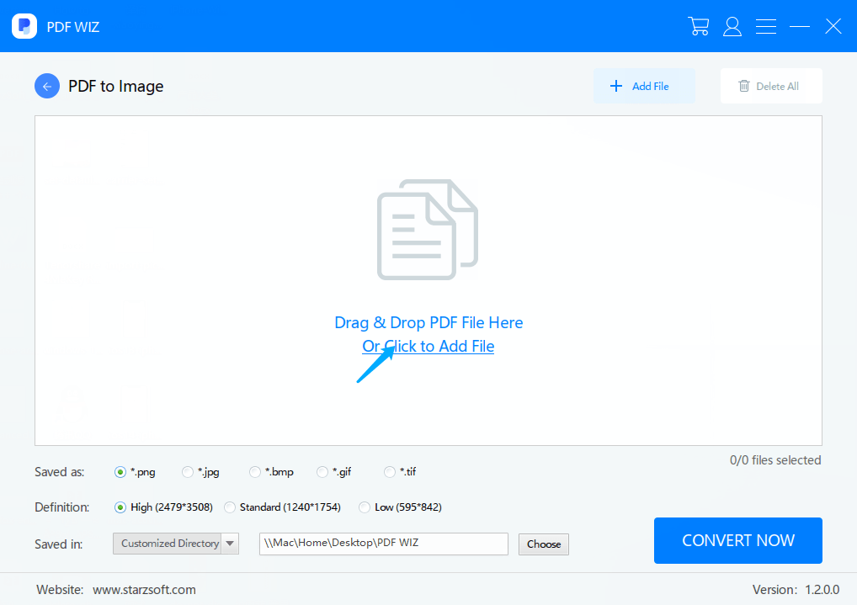Select Standard (1240*1754) definition
Image resolution: width=857 pixels, height=605 pixels.
click(x=230, y=507)
